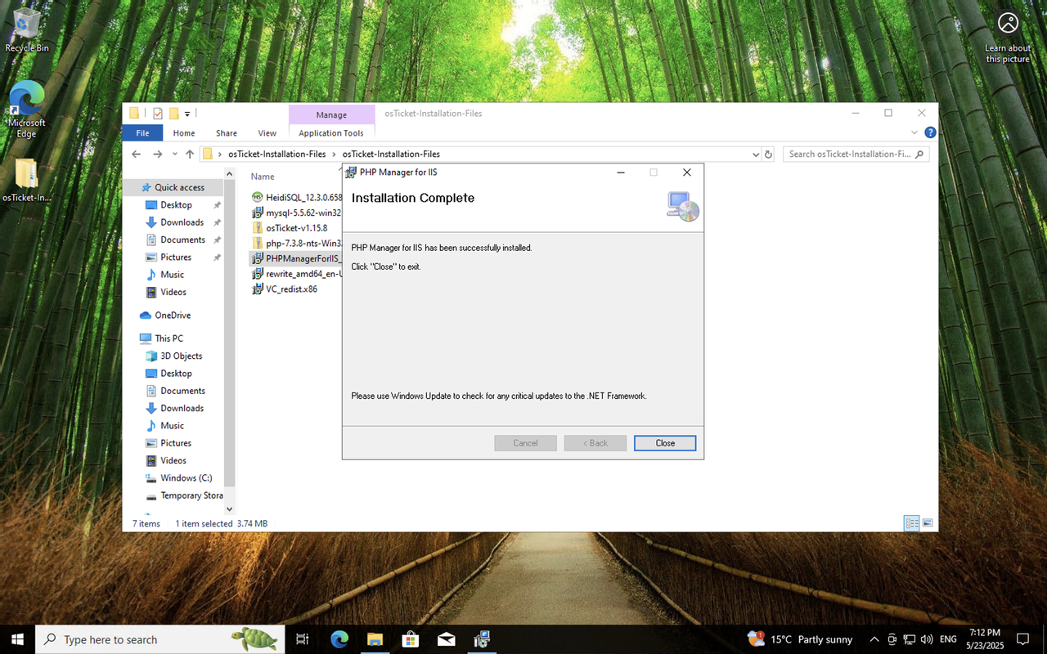The height and width of the screenshot is (654, 1047).
Task: Click the HeidiSQL installer file icon
Action: tap(257, 197)
